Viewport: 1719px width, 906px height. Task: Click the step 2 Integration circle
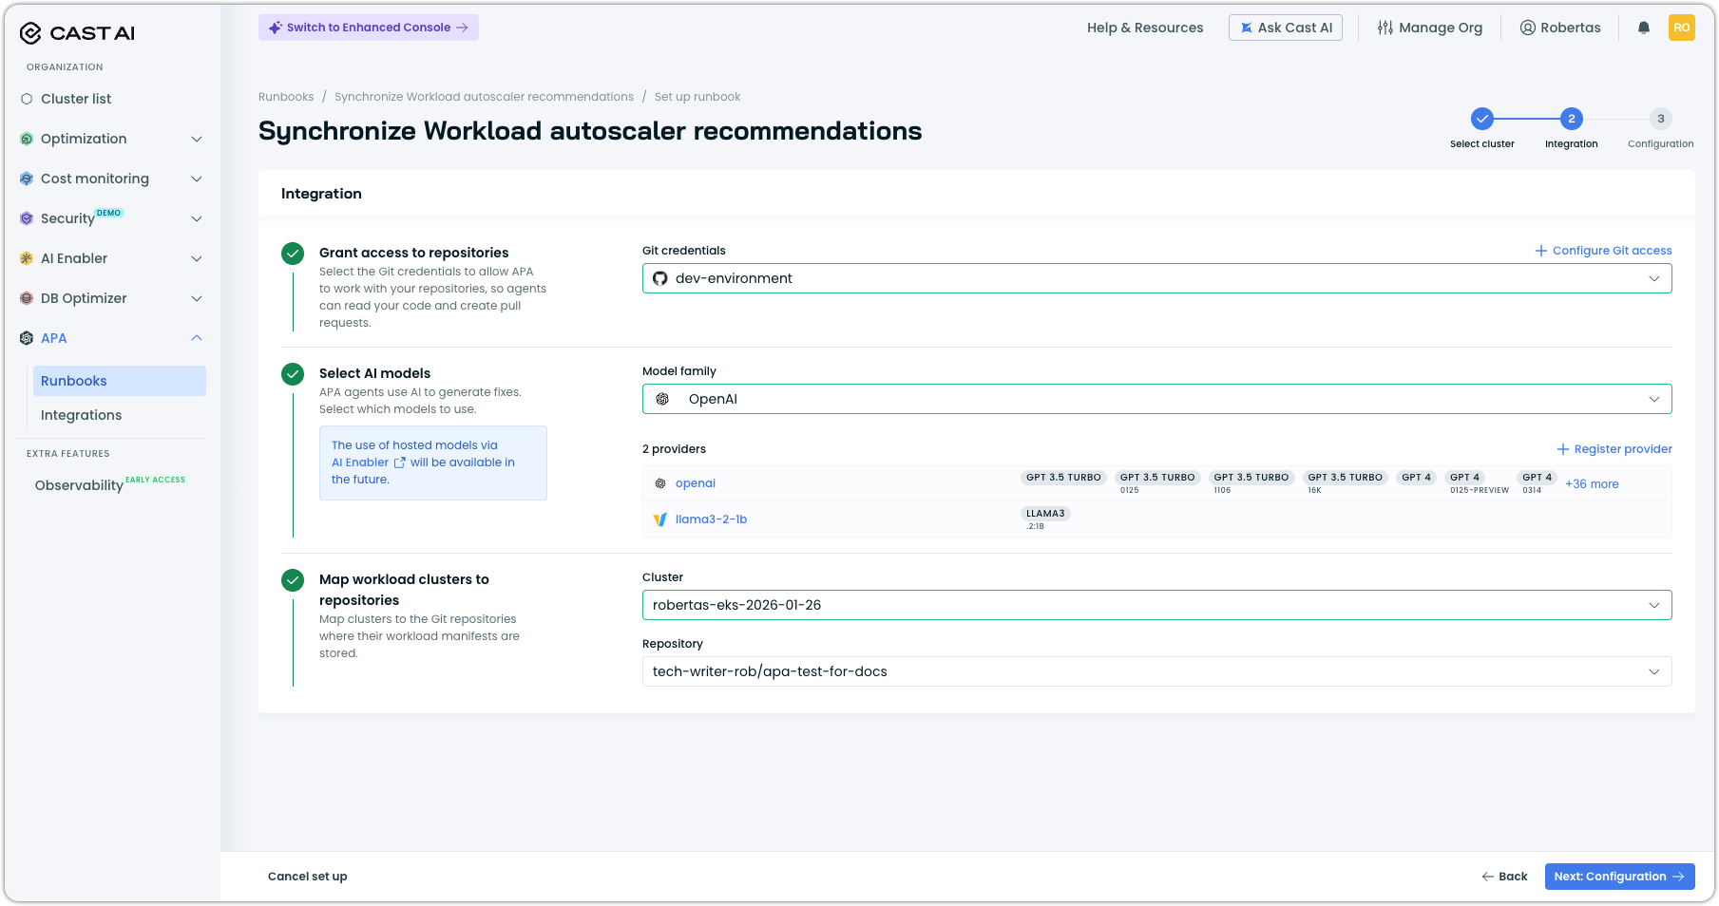1572,119
